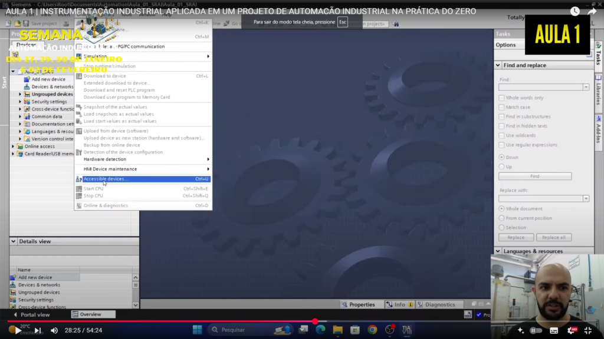Viewport: 604px width, 339px height.
Task: Select Online access in the project tree
Action: coord(40,147)
